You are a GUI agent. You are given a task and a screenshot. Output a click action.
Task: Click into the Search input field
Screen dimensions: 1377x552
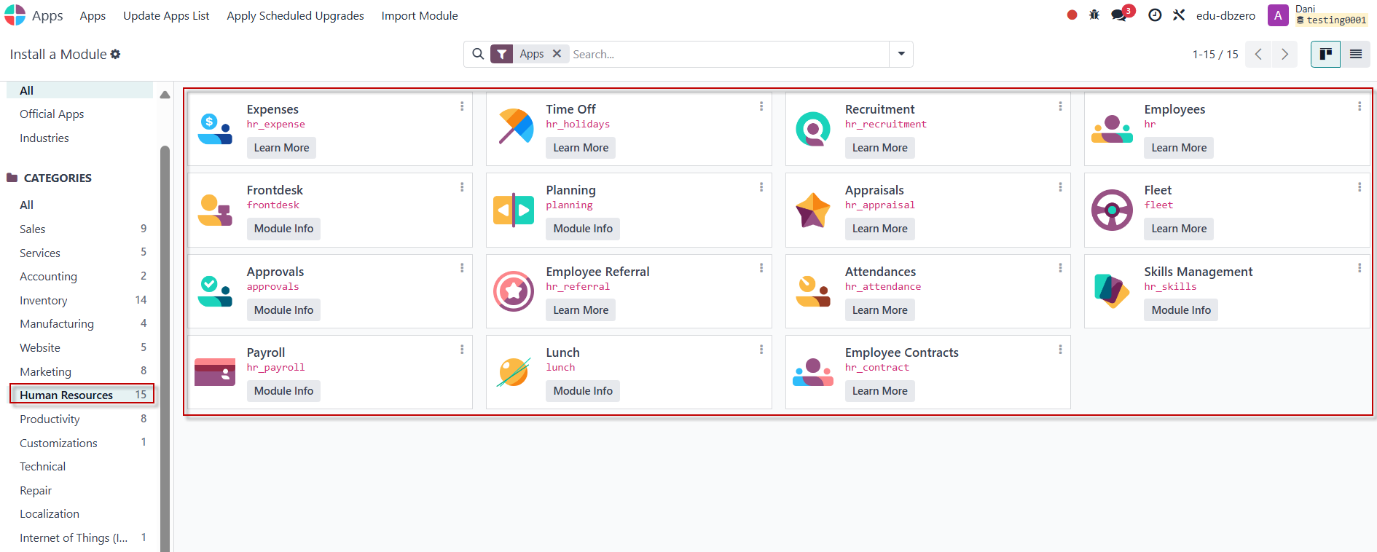pos(729,54)
